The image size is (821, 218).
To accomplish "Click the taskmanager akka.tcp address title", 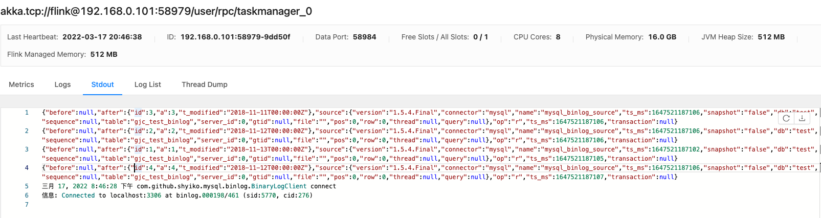I will (x=156, y=11).
